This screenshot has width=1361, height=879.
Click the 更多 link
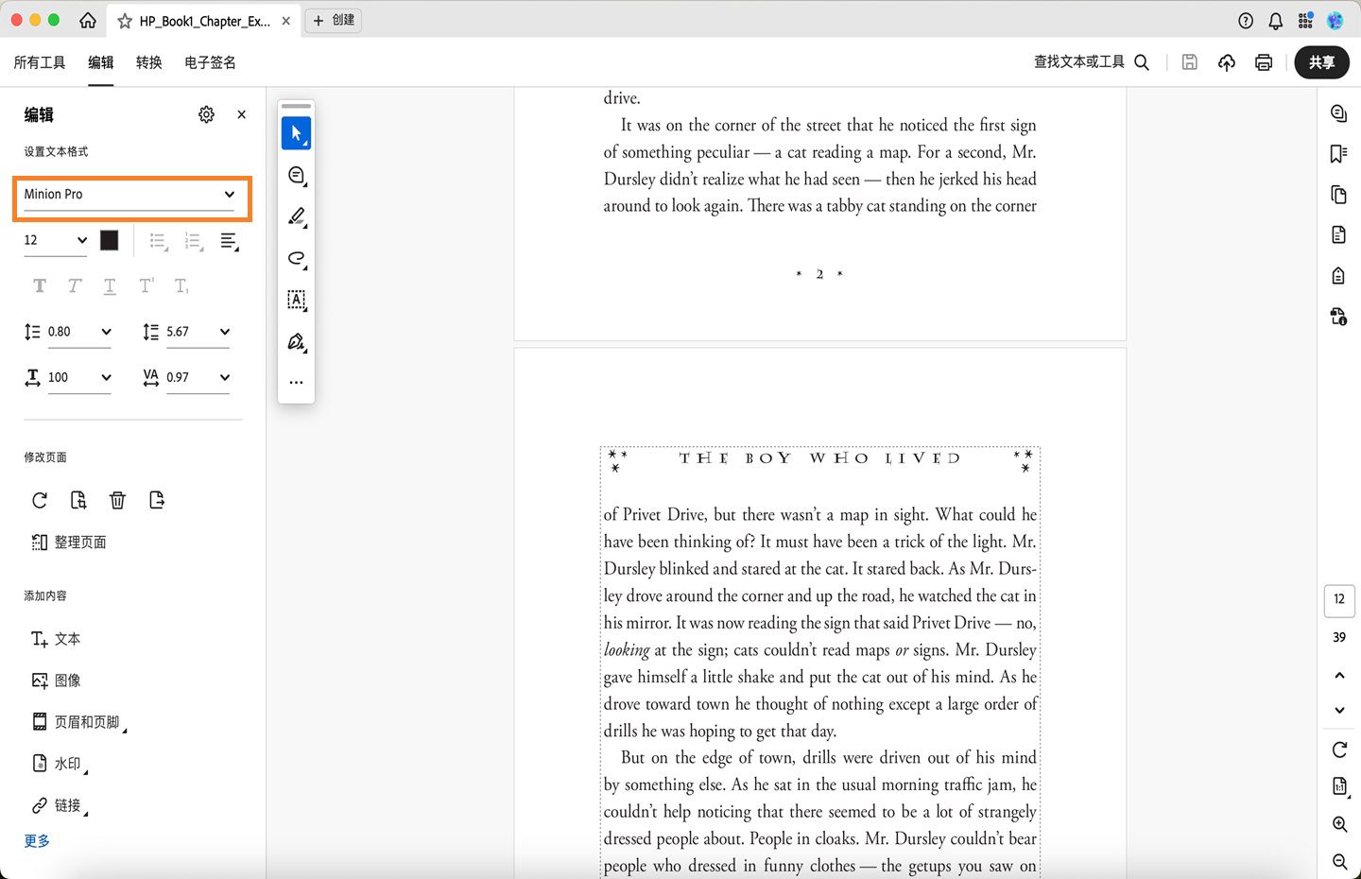pos(37,841)
